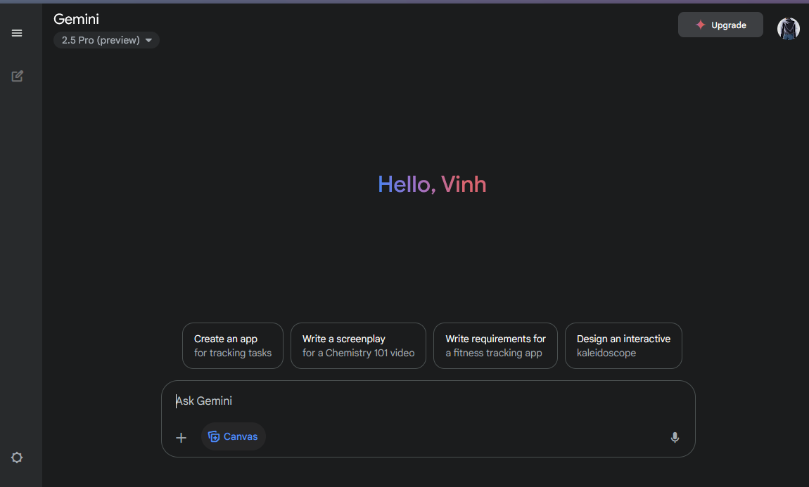Choose 'Design an interactive kaleidoscope' suggestion

pos(623,346)
